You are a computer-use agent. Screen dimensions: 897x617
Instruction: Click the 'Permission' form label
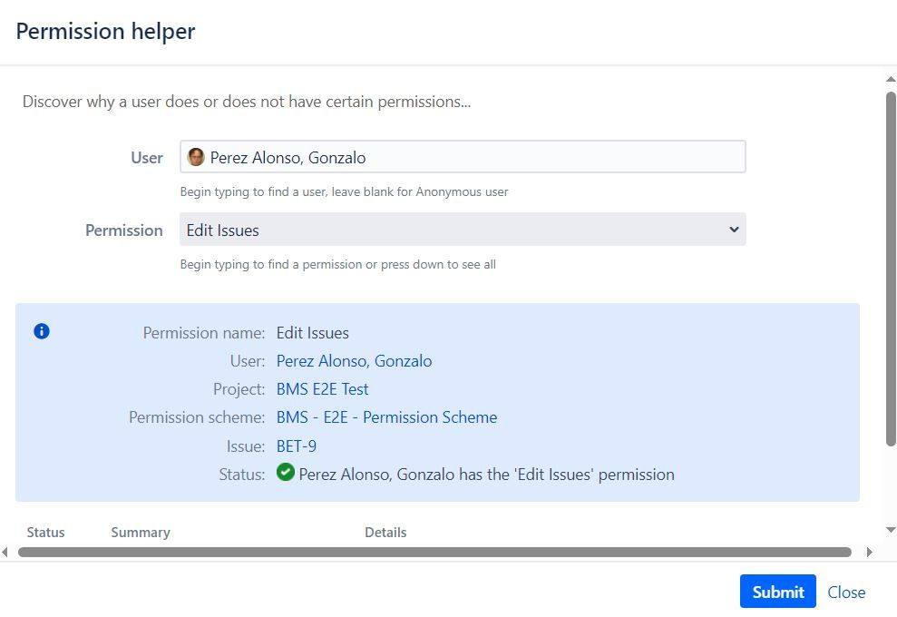click(124, 230)
